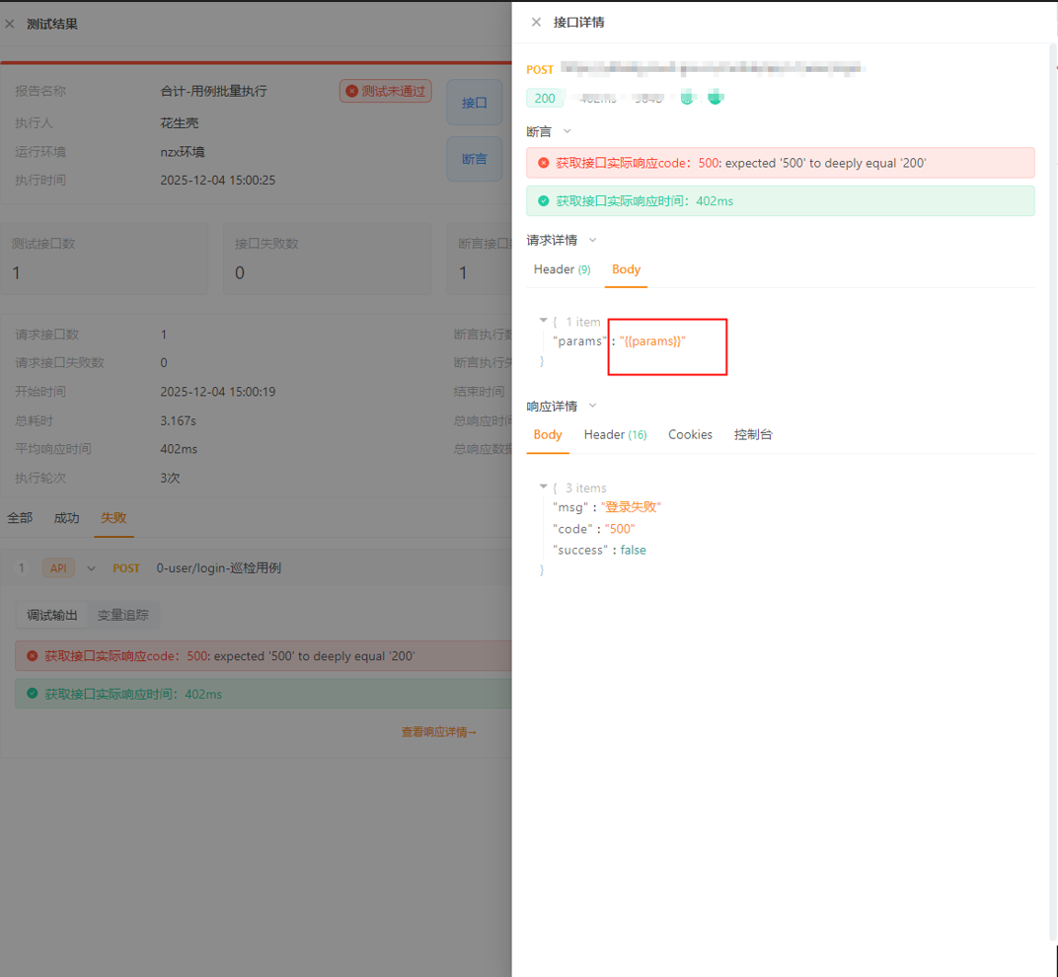
Task: Switch to the Header (9) tab
Action: pyautogui.click(x=561, y=269)
